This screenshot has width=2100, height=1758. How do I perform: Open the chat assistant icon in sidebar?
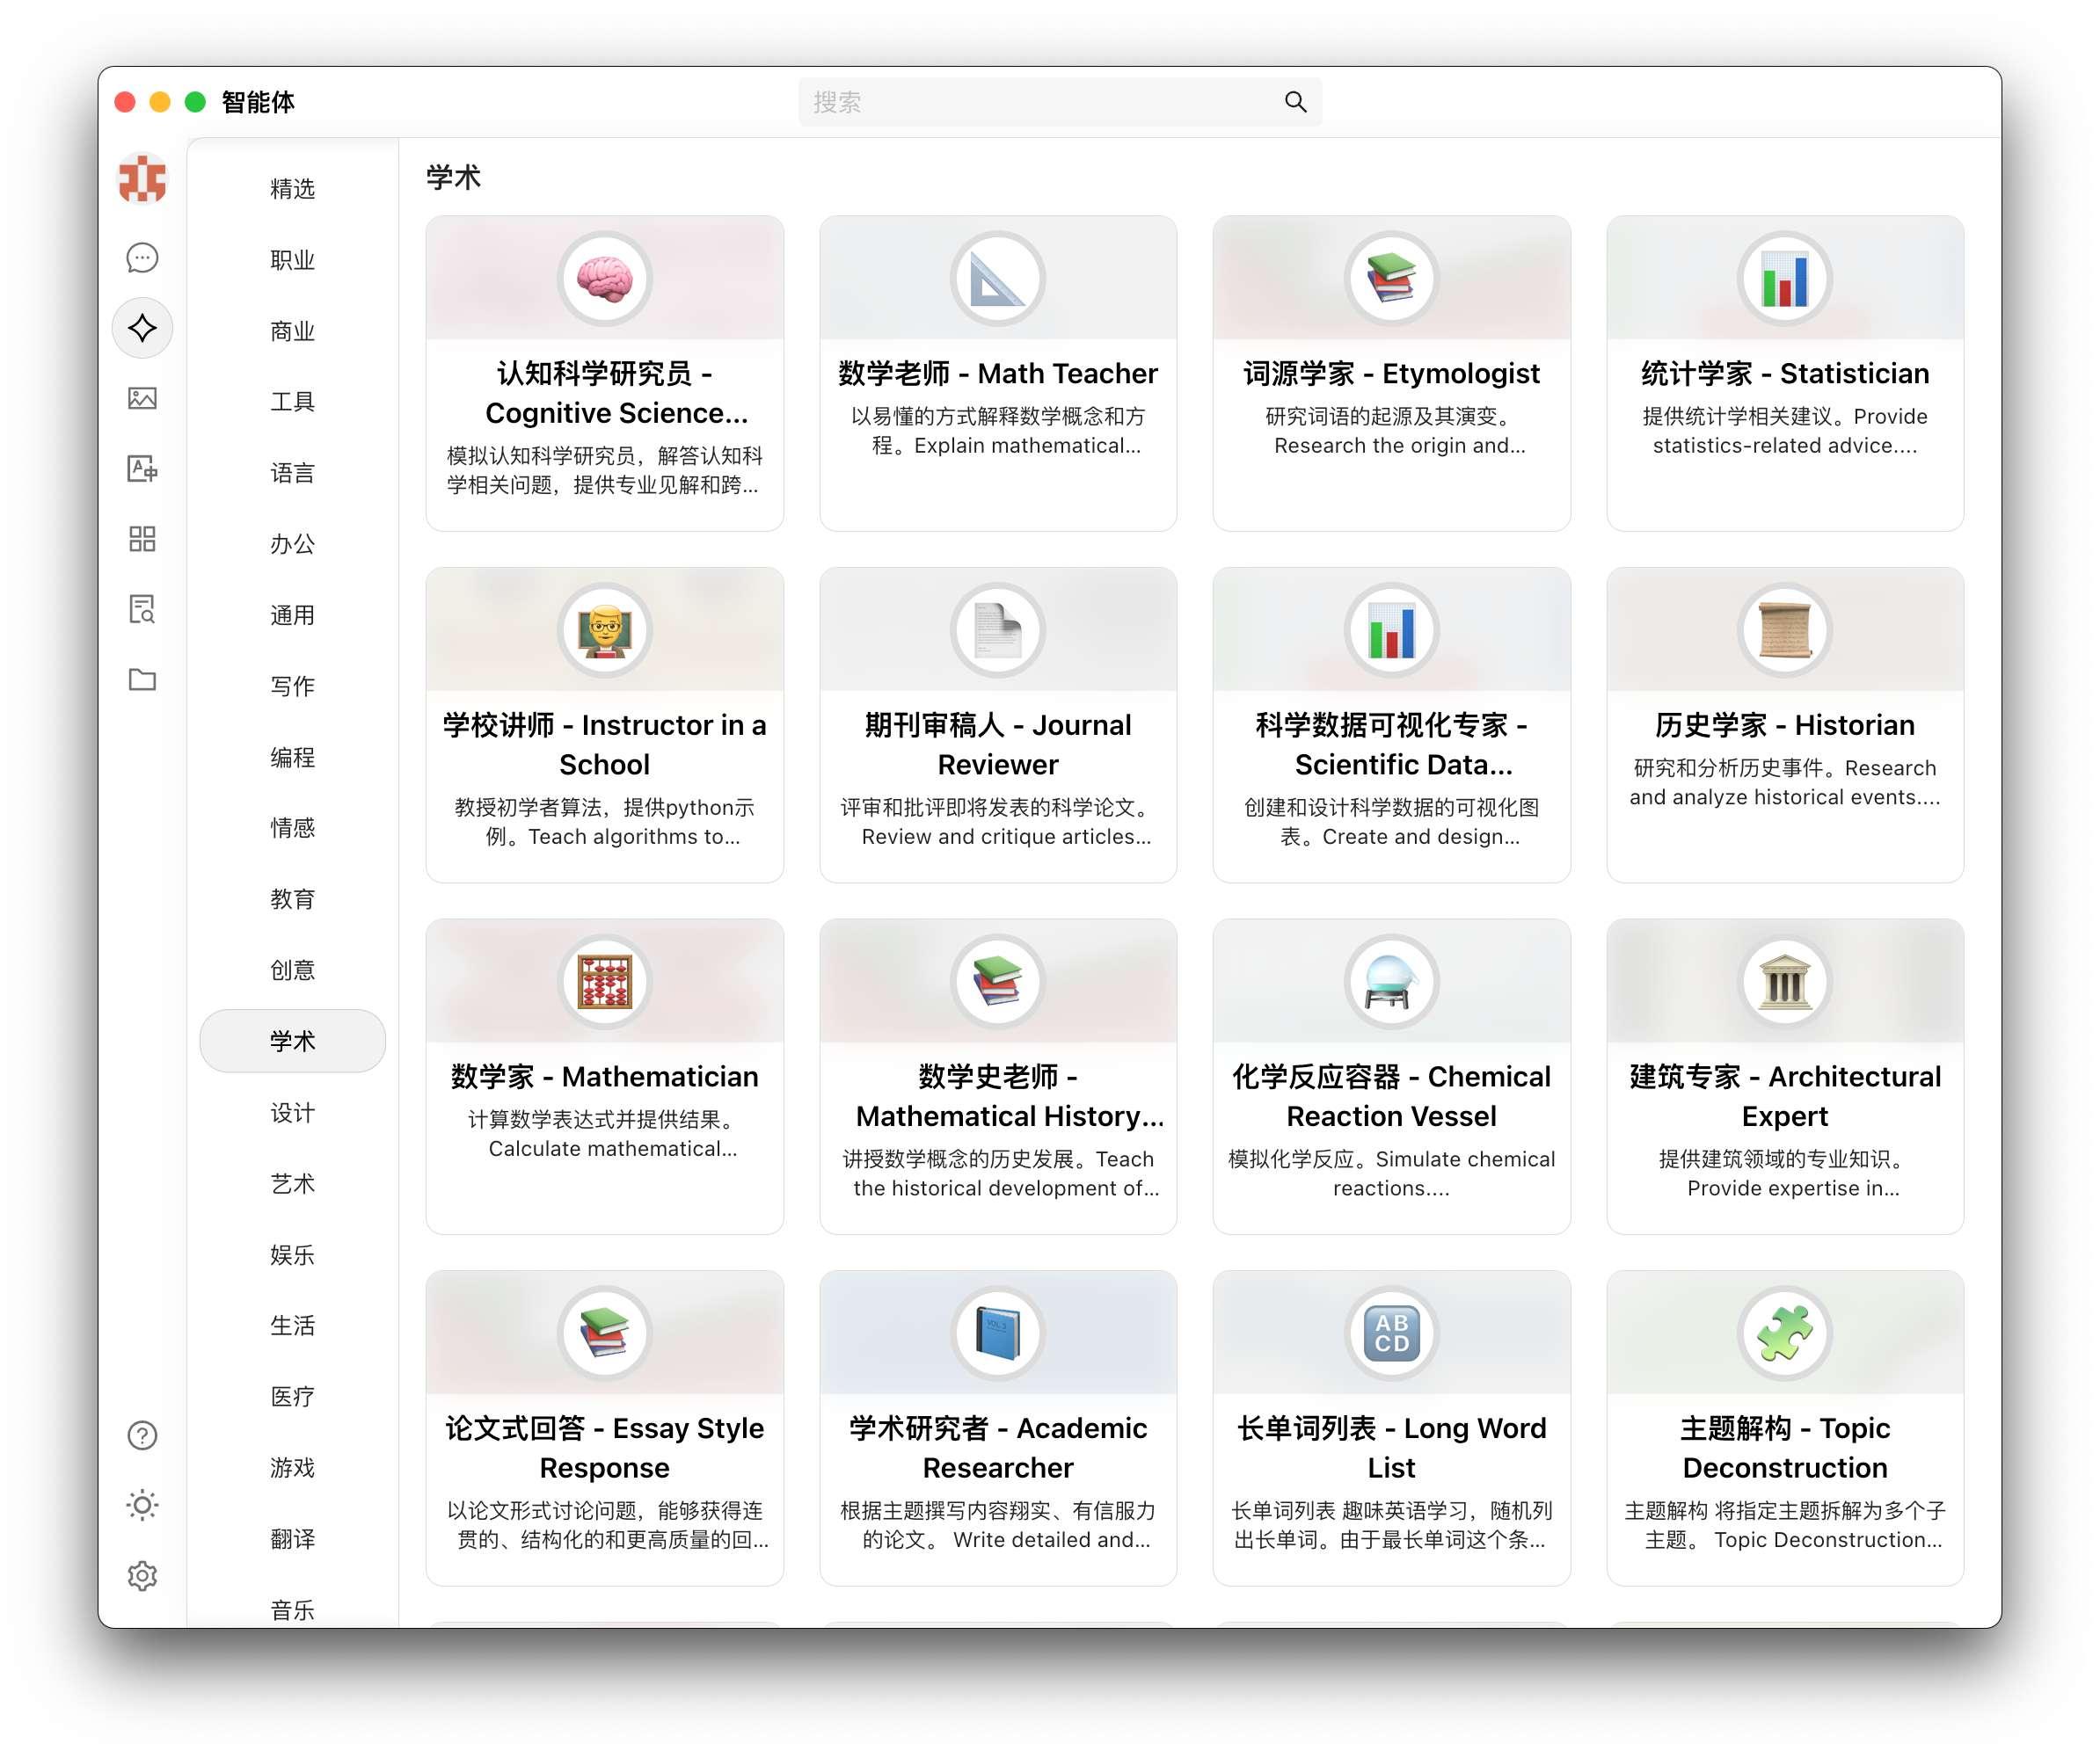click(x=142, y=258)
